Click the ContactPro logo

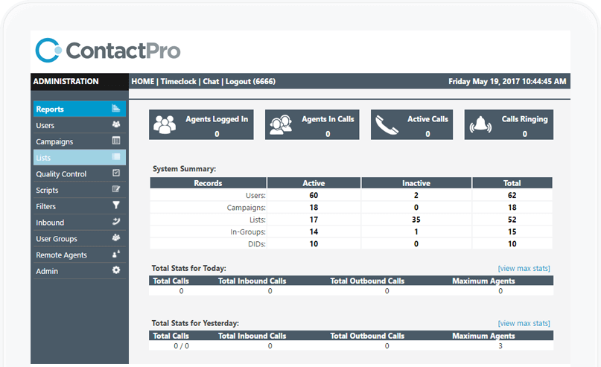tap(108, 50)
